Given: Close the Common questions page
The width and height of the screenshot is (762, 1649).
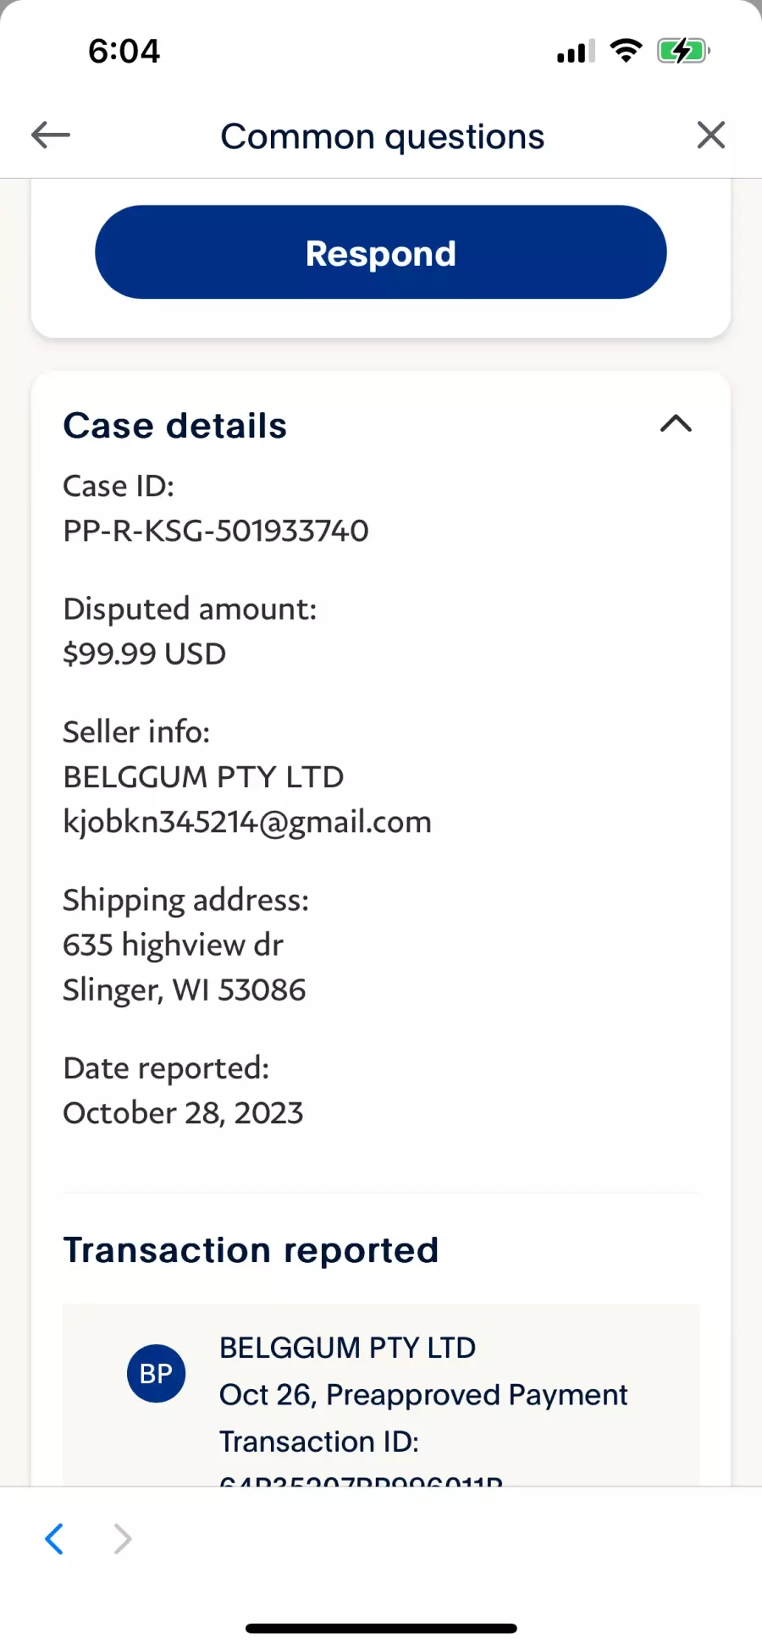Looking at the screenshot, I should coord(711,135).
